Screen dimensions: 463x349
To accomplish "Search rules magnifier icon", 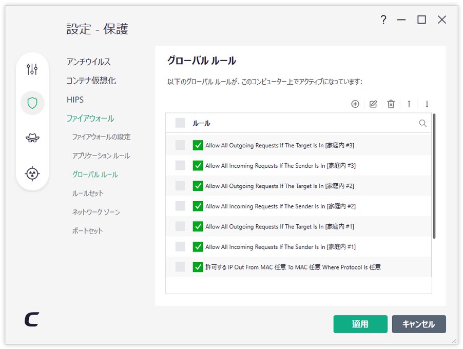I will click(x=422, y=123).
